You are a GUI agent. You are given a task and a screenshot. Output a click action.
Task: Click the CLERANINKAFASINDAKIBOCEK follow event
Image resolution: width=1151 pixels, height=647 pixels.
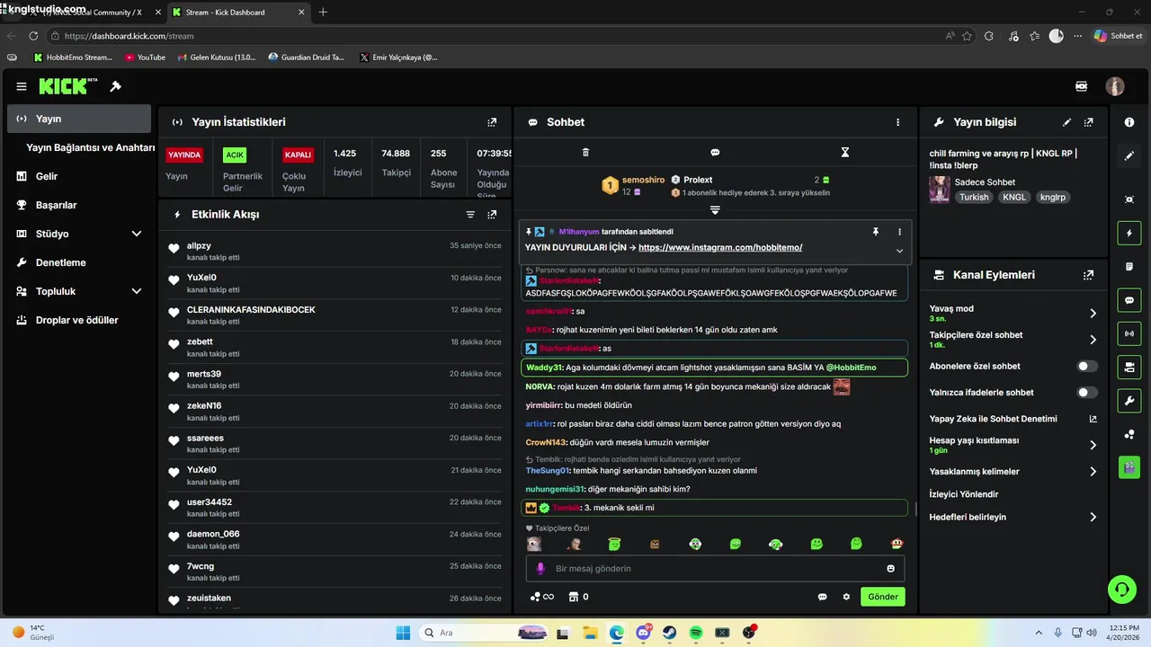click(335, 315)
